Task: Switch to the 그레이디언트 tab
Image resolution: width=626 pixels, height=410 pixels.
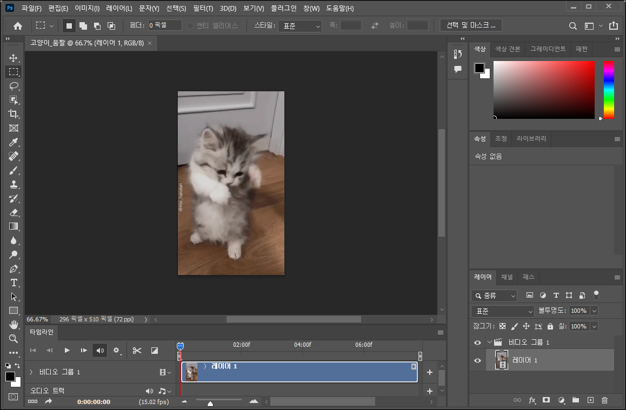Action: pos(548,49)
